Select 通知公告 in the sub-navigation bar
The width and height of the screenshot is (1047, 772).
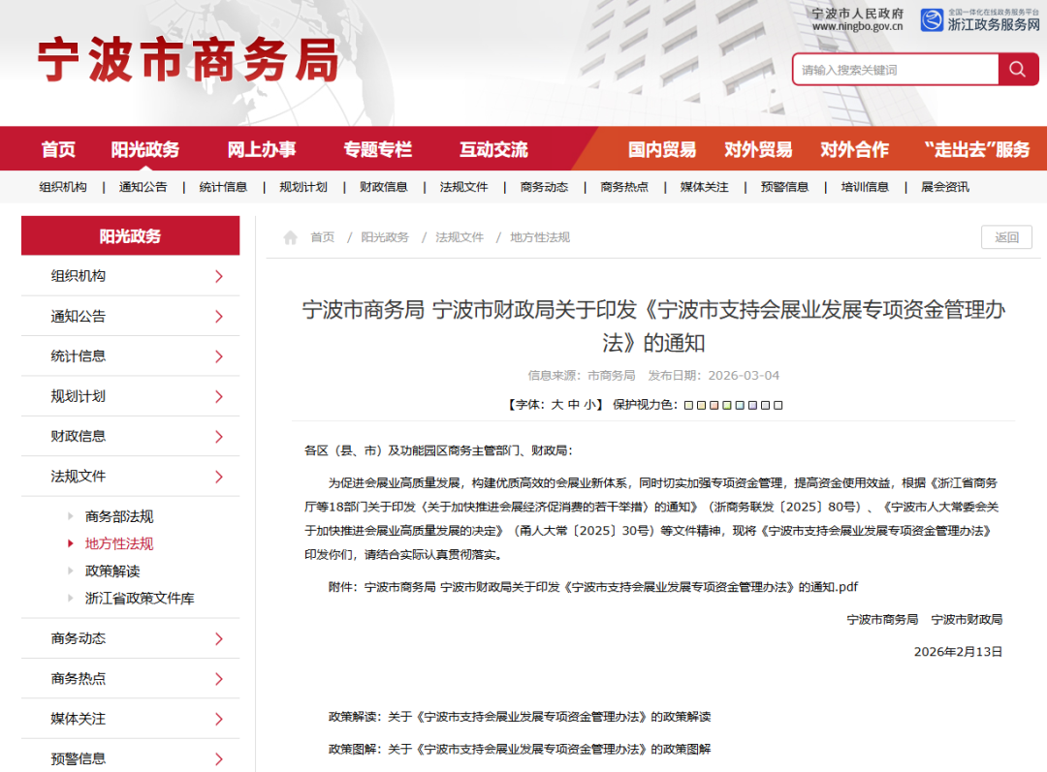coord(143,188)
